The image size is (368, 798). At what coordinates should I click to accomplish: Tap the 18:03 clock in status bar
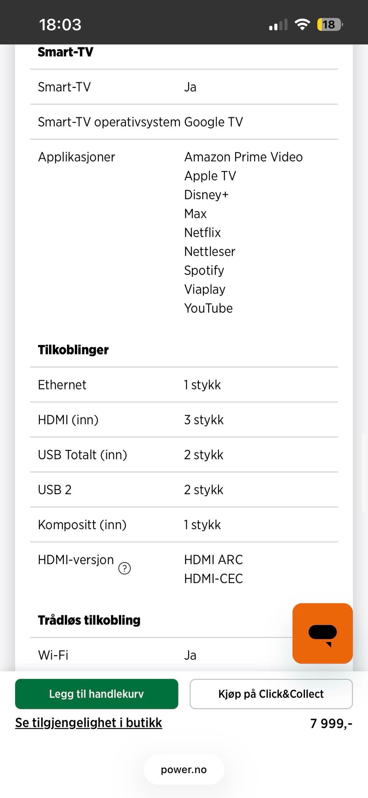60,25
